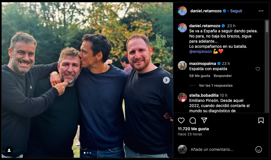Open comments using the speech bubble icon
This screenshot has width=271, height=160.
click(193, 121)
